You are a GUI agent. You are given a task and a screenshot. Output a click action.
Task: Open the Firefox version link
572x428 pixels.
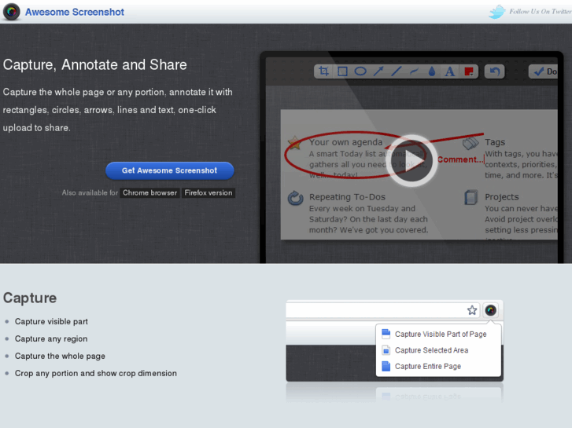209,192
